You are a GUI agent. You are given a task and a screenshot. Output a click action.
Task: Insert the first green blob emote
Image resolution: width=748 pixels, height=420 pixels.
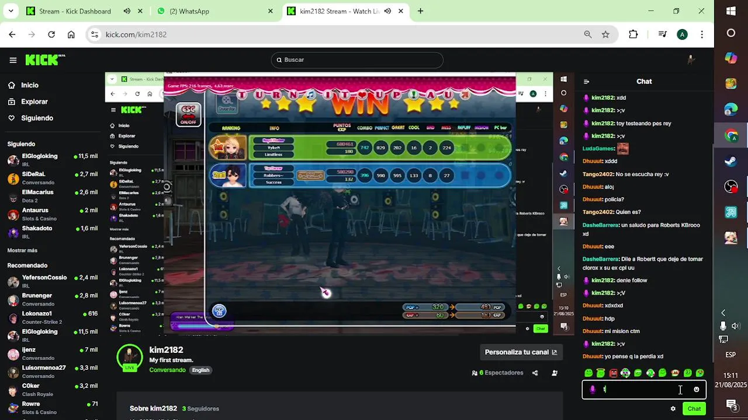tap(588, 373)
